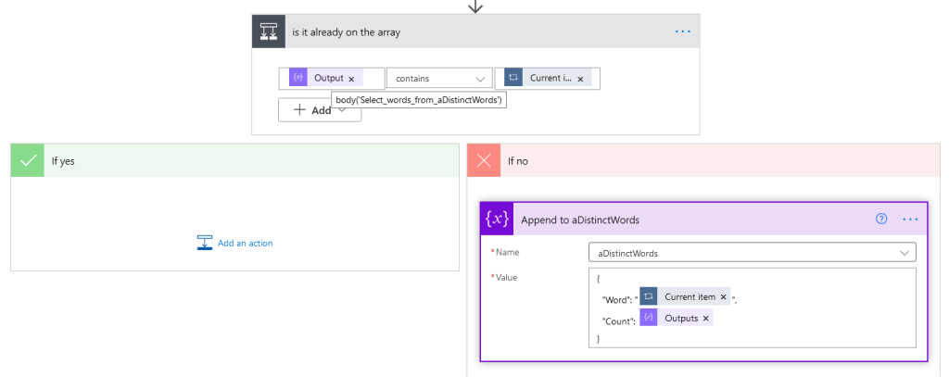Image resolution: width=949 pixels, height=377 pixels.
Task: Click the Add an action link
Action: pyautogui.click(x=245, y=243)
